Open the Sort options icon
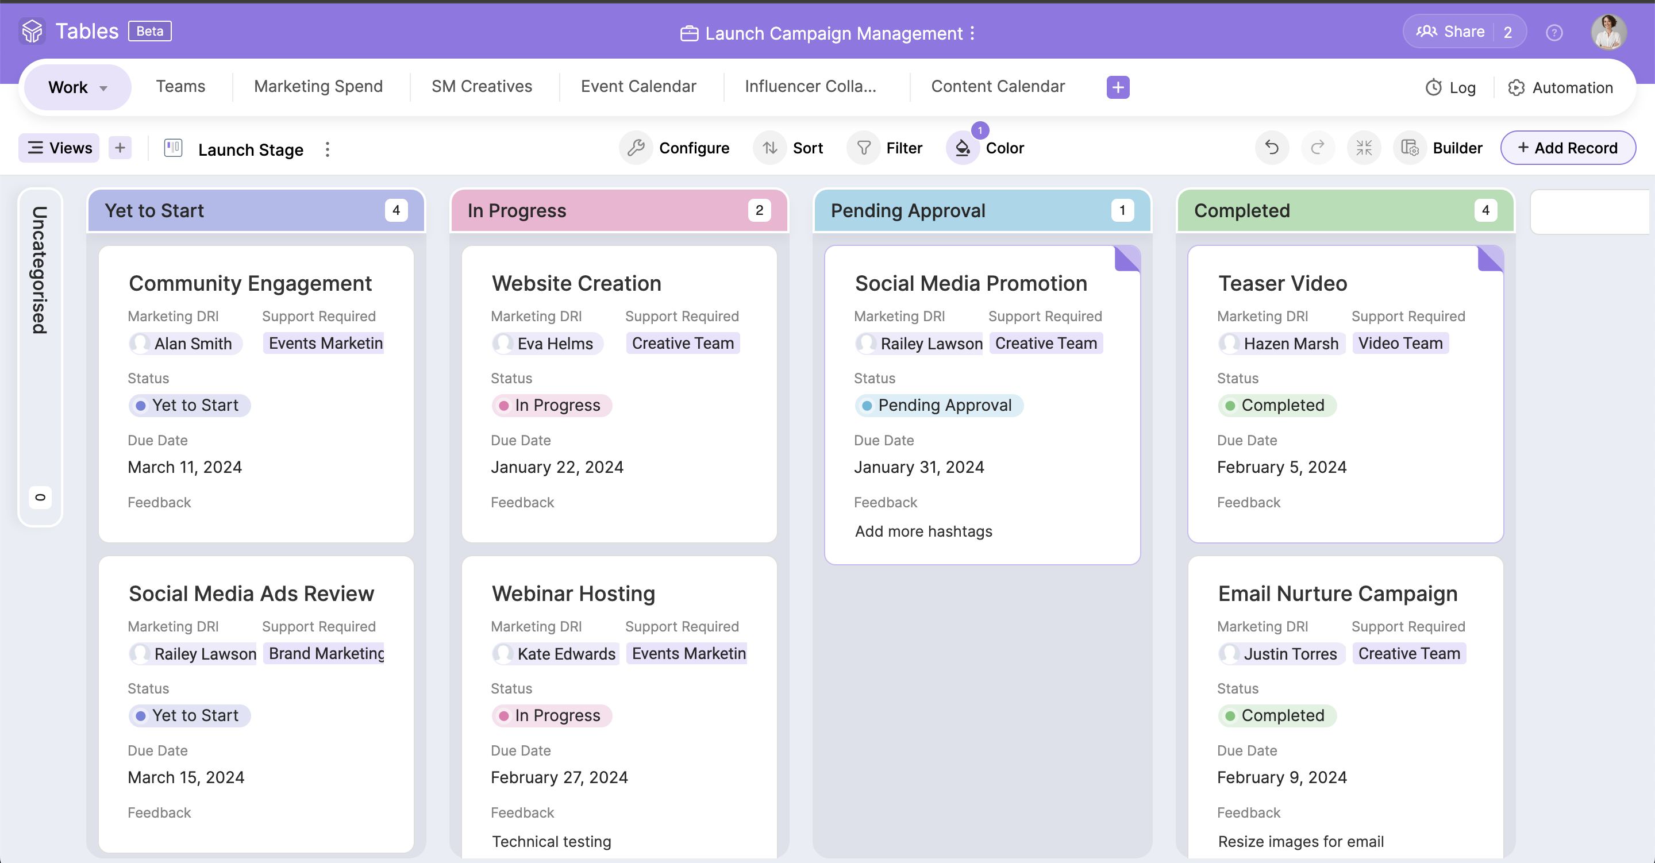This screenshot has width=1655, height=863. tap(770, 147)
